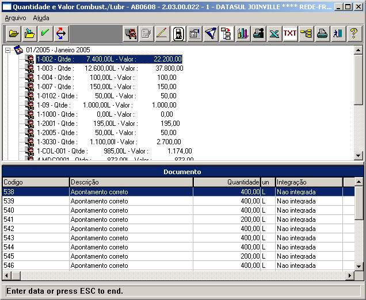The image size is (366, 300).
Task: Click the printer toolbar icon
Action: click(x=322, y=33)
